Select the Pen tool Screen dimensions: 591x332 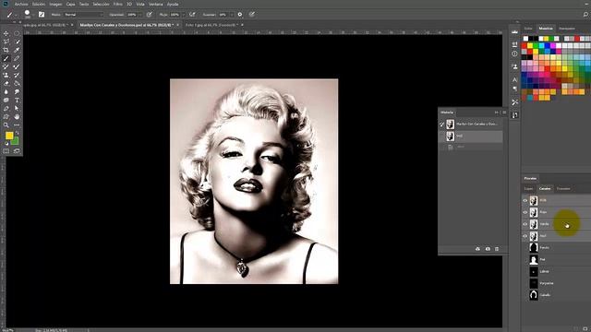tap(6, 109)
